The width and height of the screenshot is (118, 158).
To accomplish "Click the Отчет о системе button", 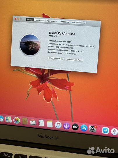I will [56, 58].
